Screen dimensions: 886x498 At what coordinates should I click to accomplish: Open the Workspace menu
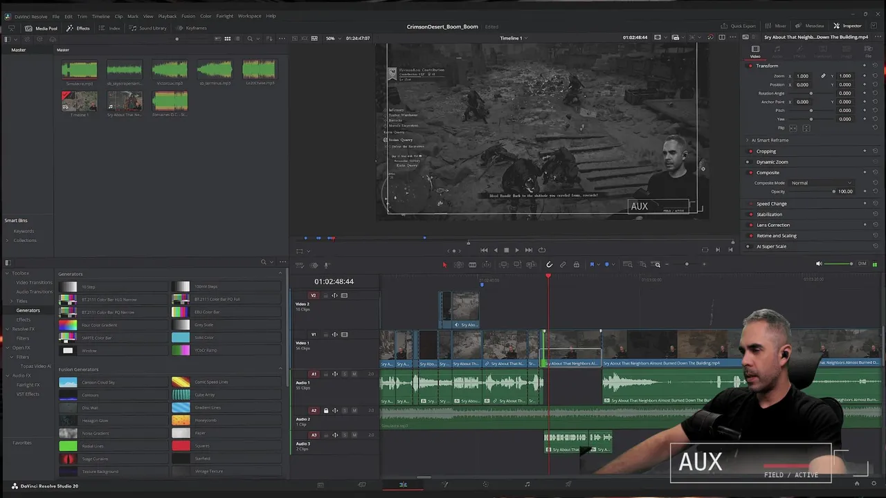(250, 16)
